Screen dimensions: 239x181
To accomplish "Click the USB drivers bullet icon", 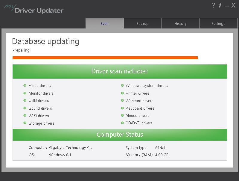I will click(25, 100).
